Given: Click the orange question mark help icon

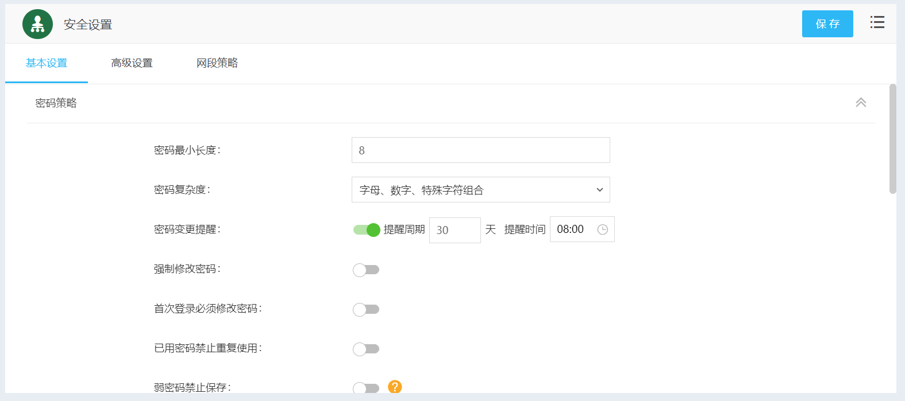Looking at the screenshot, I should coord(395,387).
